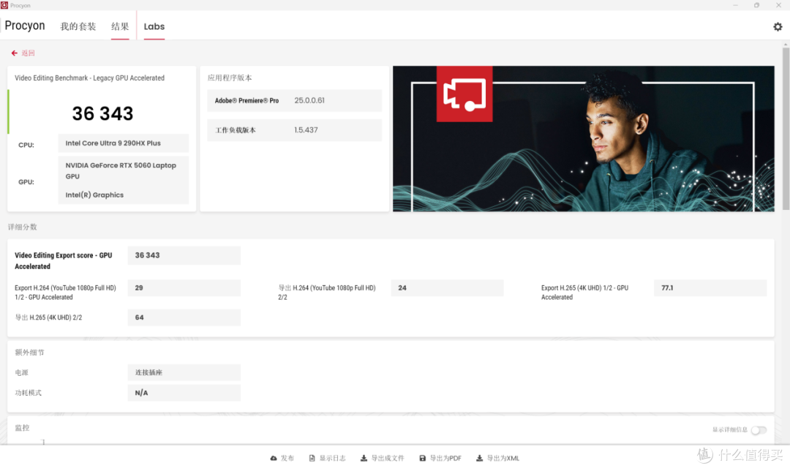
Task: Toggle the show detailed info switch (显示详细信息)
Action: pos(759,430)
